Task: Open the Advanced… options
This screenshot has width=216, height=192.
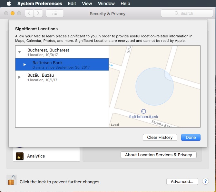Action: pos(182,182)
